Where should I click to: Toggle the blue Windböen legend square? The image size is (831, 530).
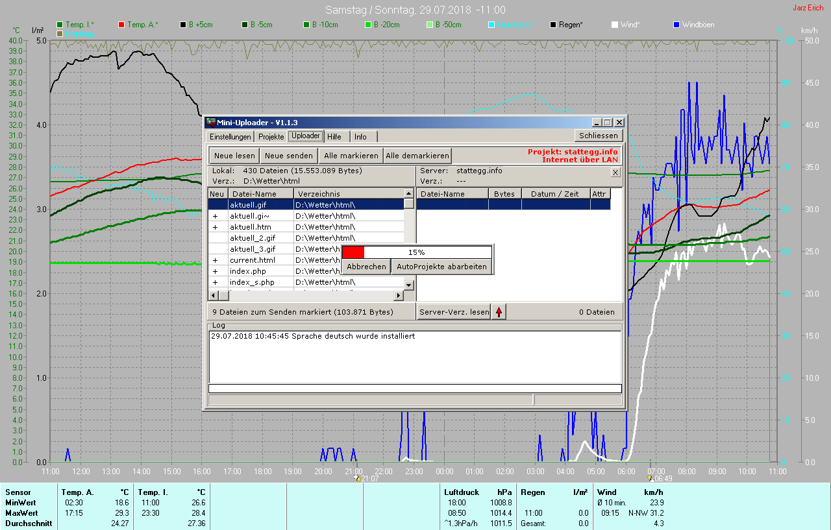(x=677, y=25)
